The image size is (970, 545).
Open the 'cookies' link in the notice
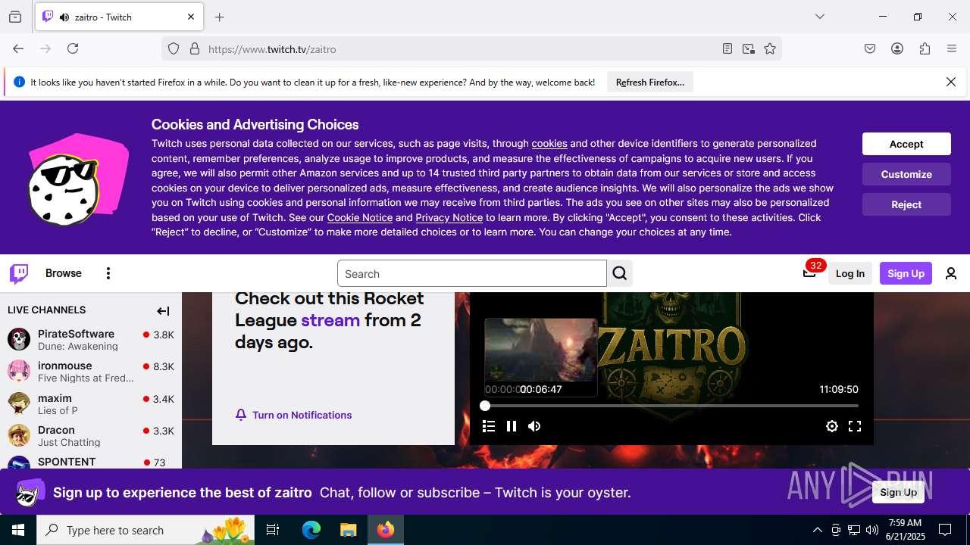point(549,143)
